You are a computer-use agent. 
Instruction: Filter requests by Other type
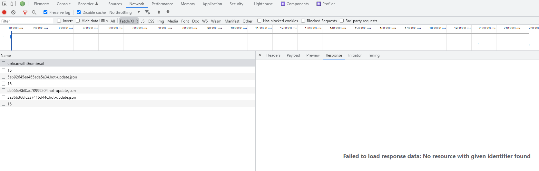point(247,21)
